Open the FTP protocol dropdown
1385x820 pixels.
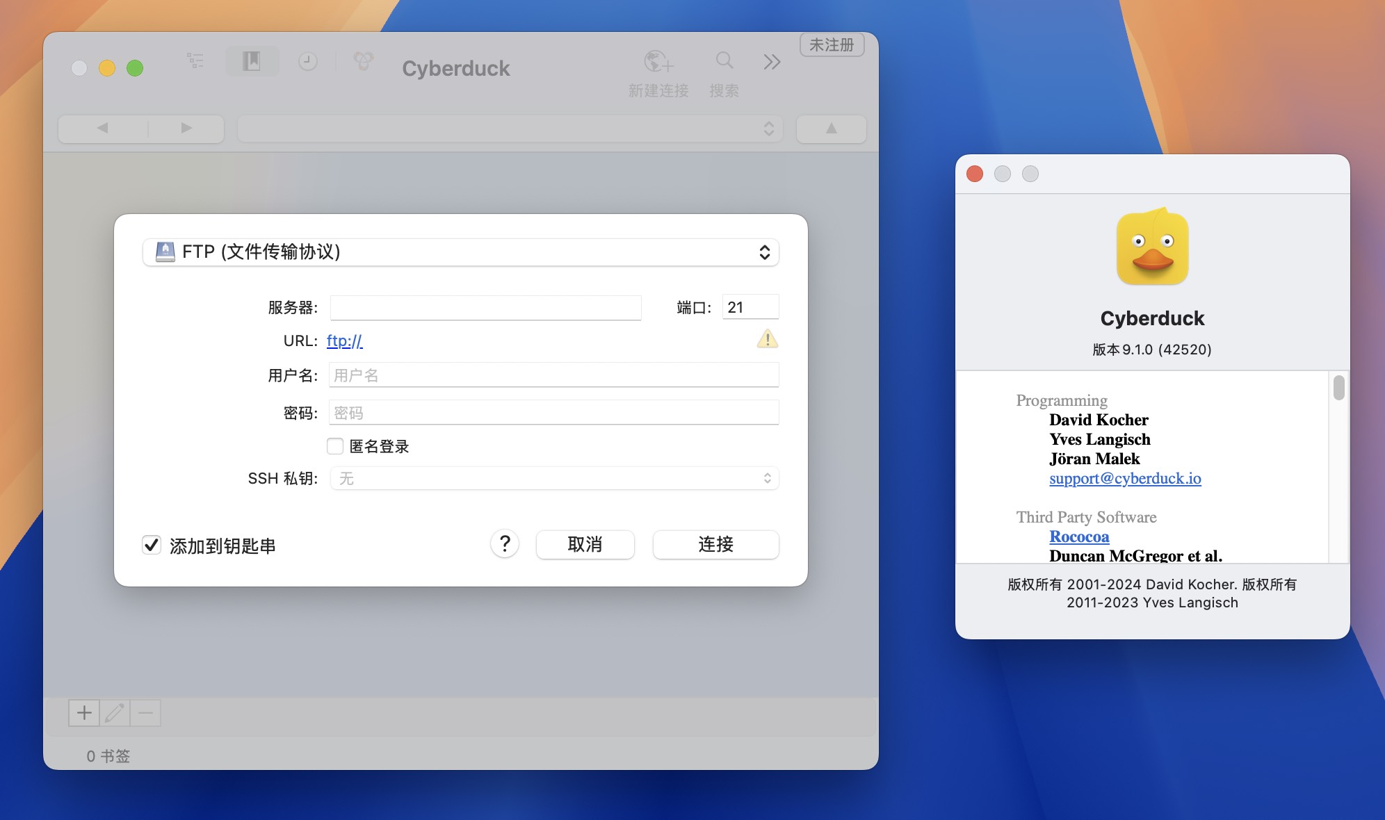[x=461, y=252]
